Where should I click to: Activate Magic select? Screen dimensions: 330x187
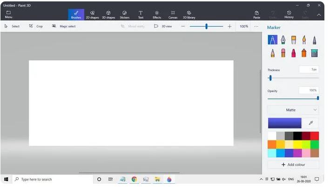[64, 27]
